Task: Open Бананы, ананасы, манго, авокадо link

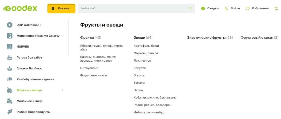Action: pos(98,59)
